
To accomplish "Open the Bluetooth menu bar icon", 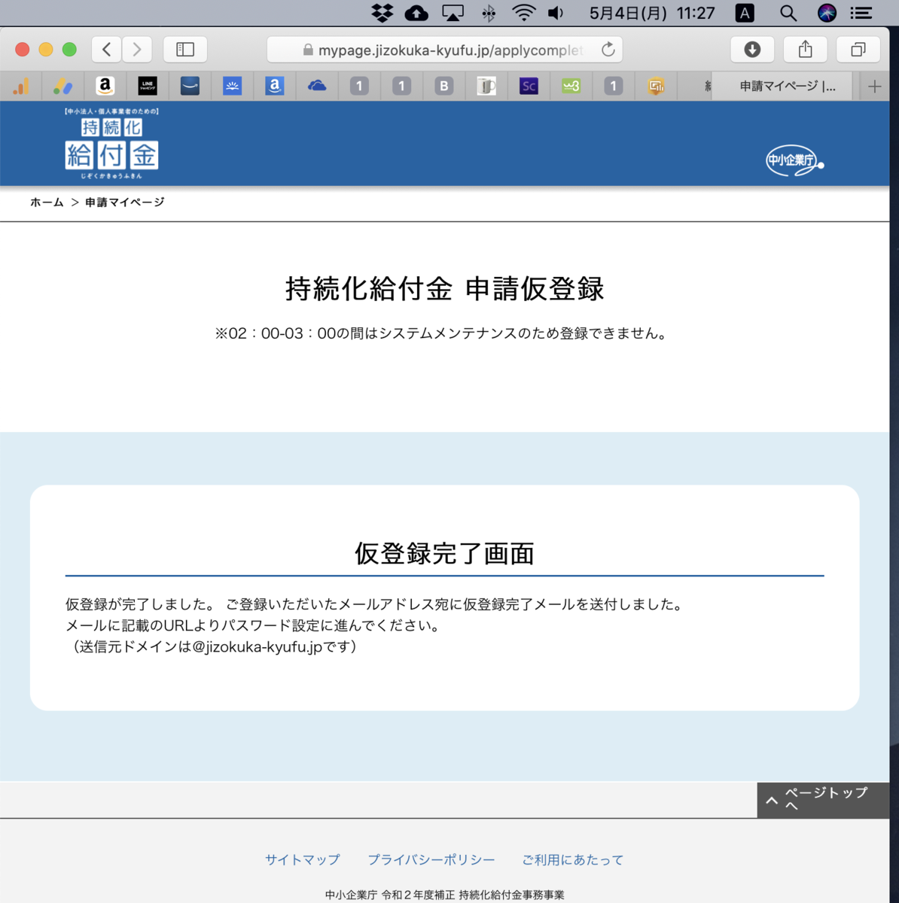I will click(489, 13).
